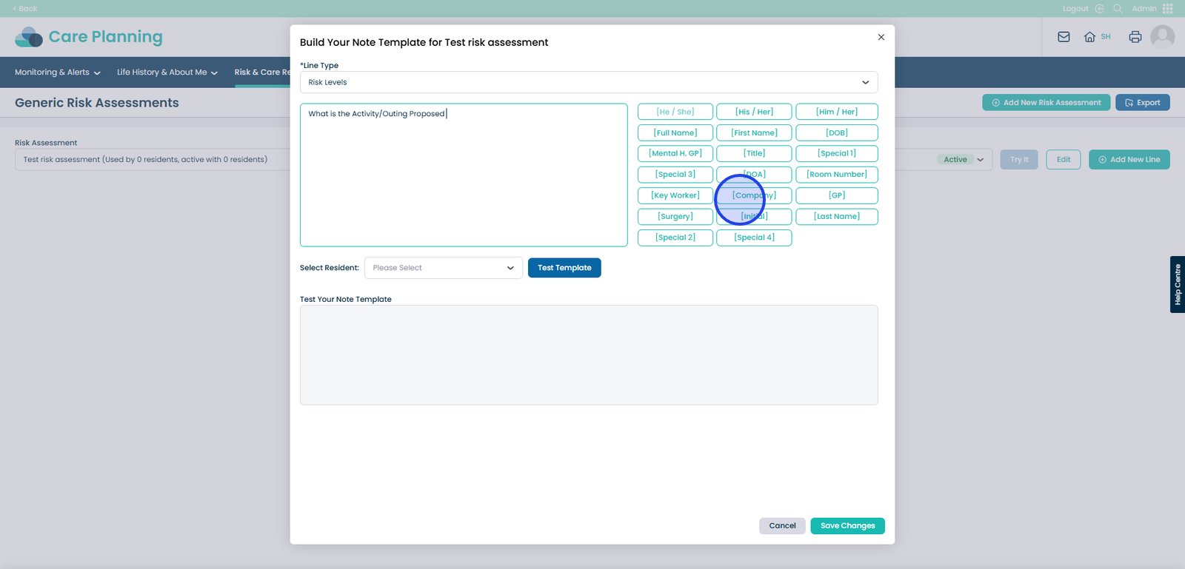The image size is (1185, 569).
Task: Expand the Line Type dropdown
Action: click(x=589, y=82)
